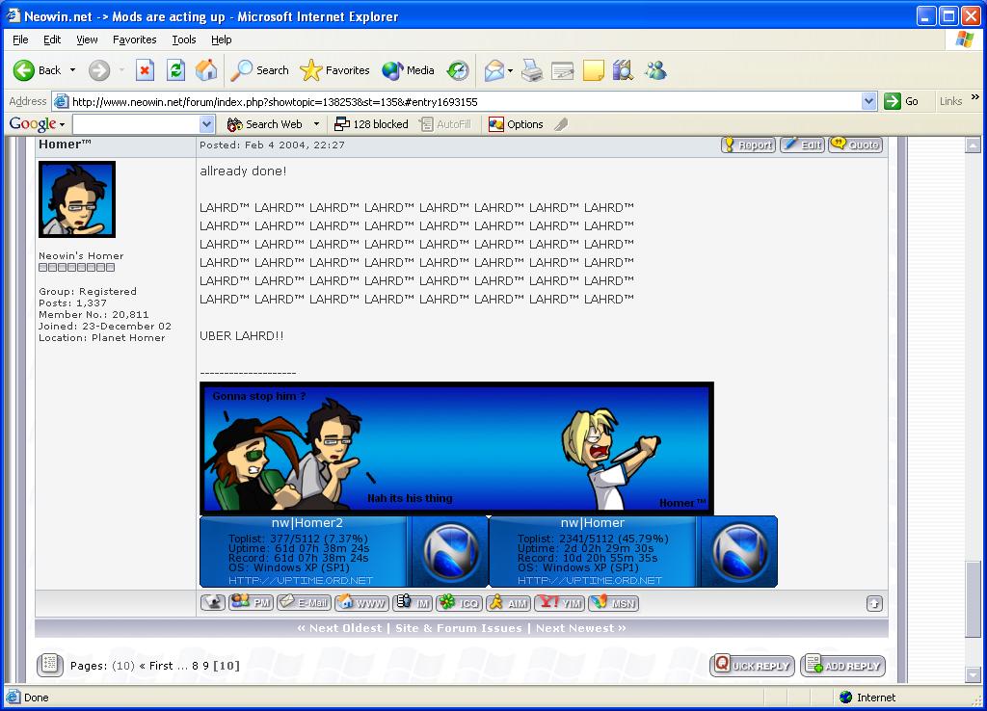Send a PM to Homer

pyautogui.click(x=251, y=603)
